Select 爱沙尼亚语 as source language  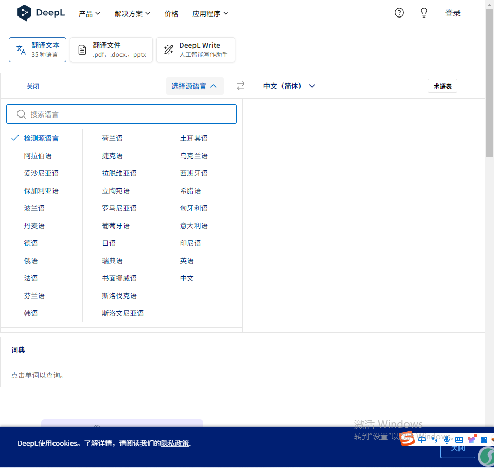pyautogui.click(x=41, y=173)
